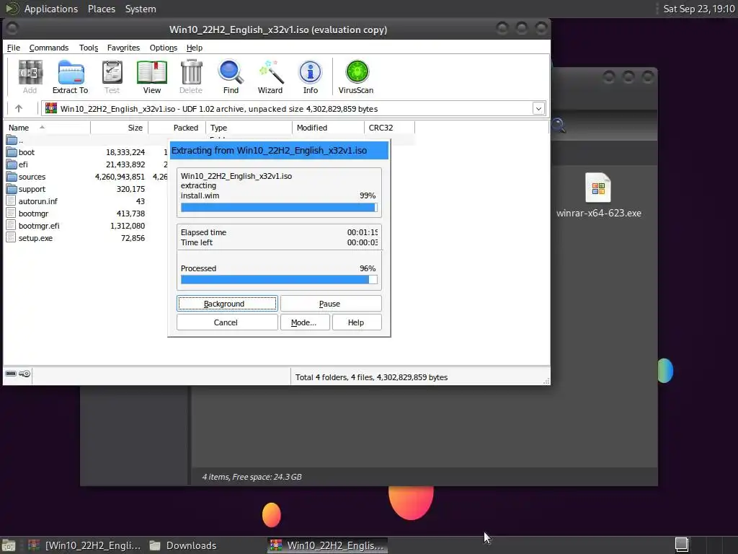Image resolution: width=738 pixels, height=554 pixels.
Task: Click the Mode... button
Action: tap(305, 322)
